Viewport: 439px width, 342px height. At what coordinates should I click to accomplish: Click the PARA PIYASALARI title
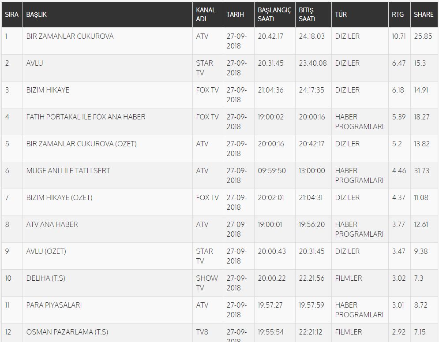click(54, 305)
